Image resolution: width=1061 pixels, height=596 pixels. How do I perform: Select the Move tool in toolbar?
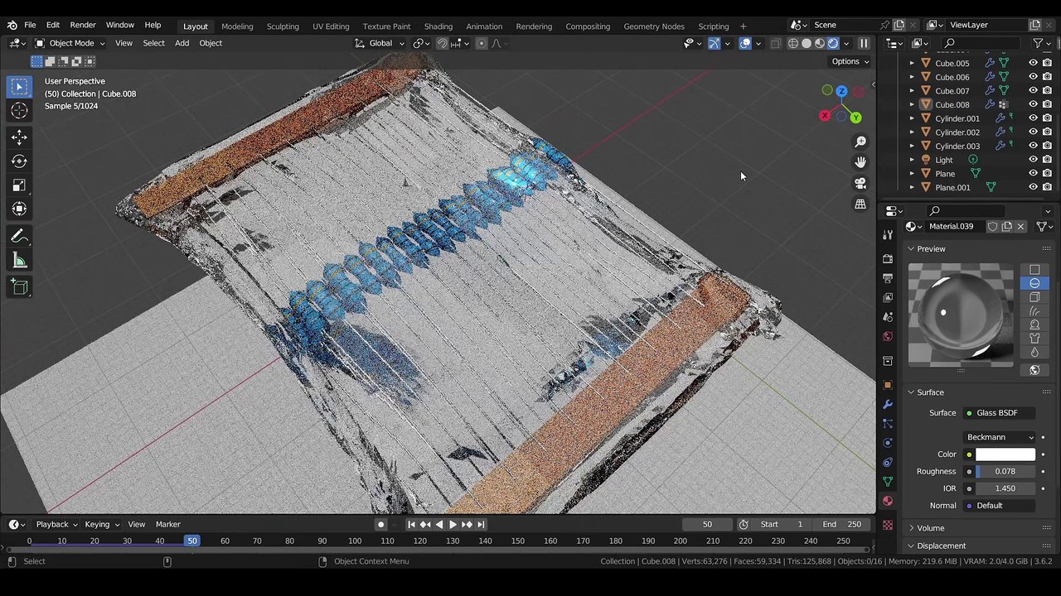tap(20, 137)
